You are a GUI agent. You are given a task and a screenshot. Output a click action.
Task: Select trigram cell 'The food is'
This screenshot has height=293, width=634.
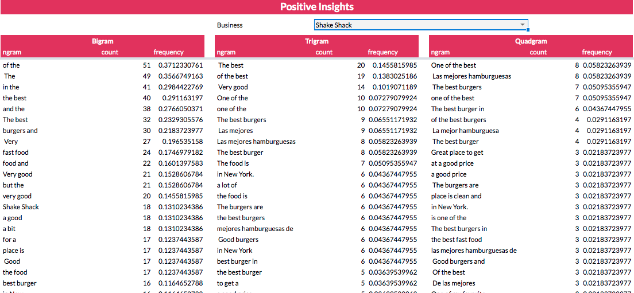233,163
